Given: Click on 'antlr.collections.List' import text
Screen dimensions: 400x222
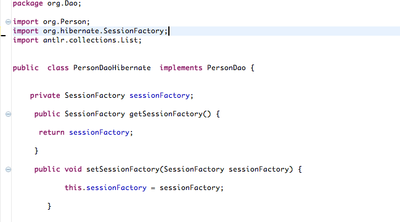Looking at the screenshot, I should point(91,40).
